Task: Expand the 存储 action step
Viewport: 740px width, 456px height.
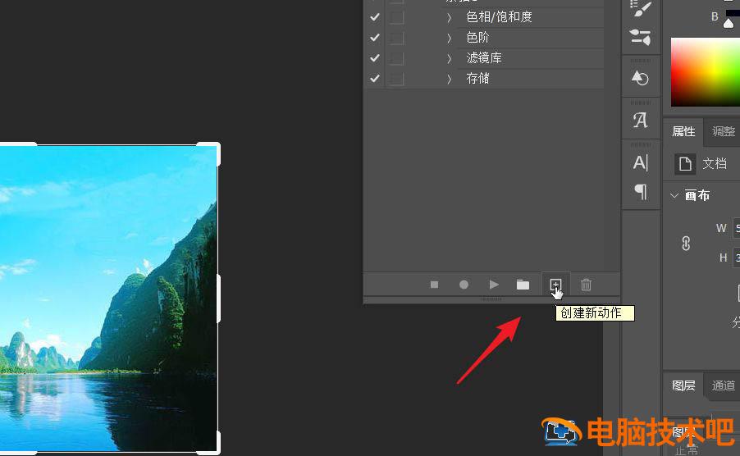Action: (450, 79)
